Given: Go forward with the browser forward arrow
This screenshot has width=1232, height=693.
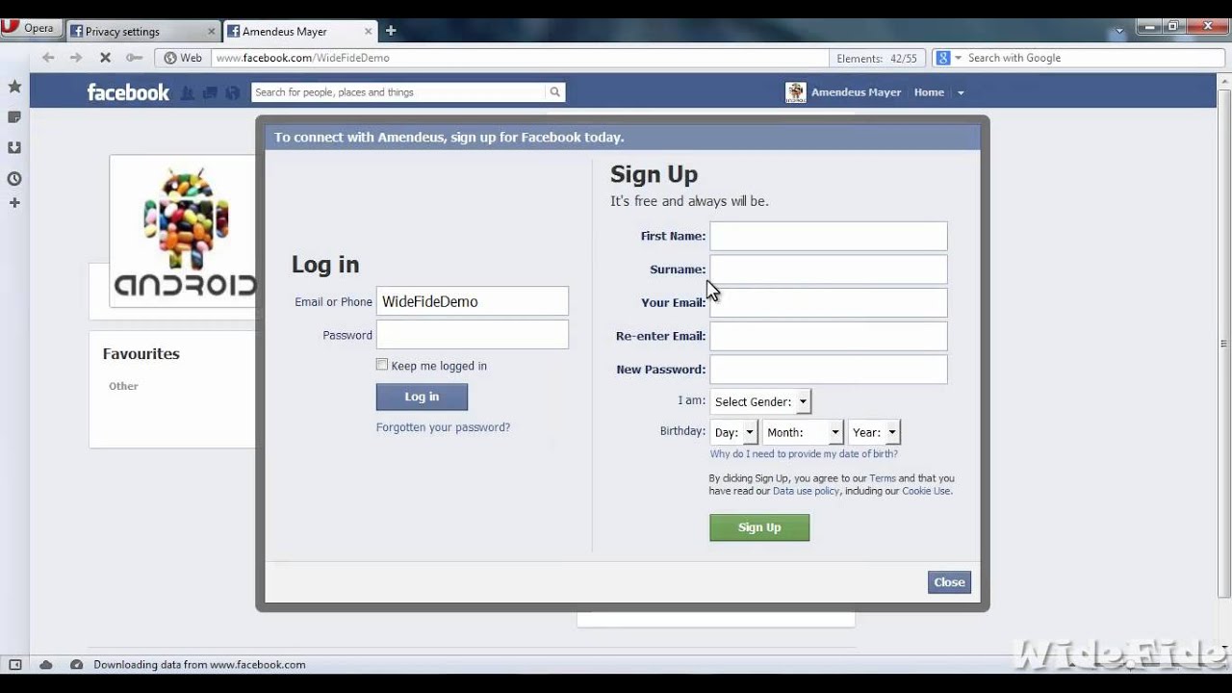Looking at the screenshot, I should pos(76,58).
